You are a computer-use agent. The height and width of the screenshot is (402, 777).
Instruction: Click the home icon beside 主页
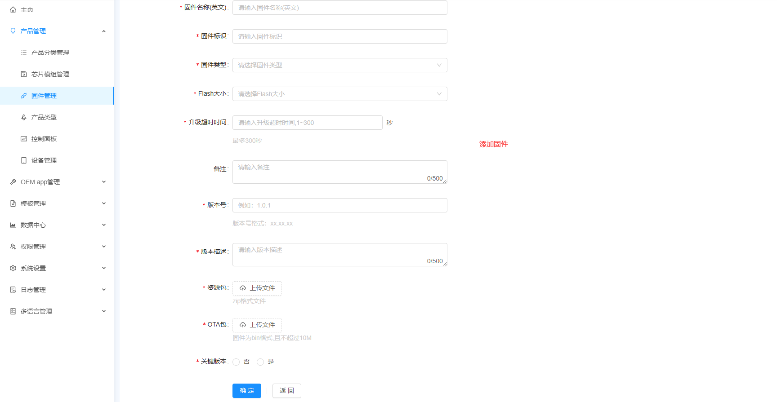pyautogui.click(x=13, y=9)
